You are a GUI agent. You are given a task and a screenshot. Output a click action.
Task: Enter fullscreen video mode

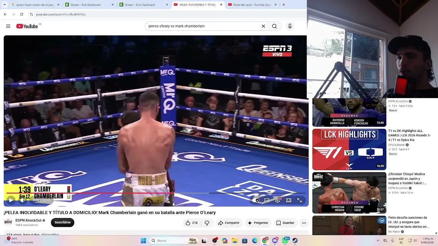[299, 200]
